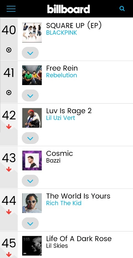Click the circle indicator under rank 40

click(x=9, y=50)
